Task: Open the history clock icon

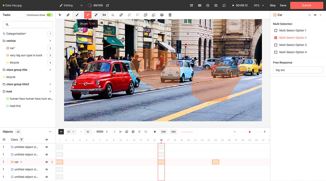Action: pos(208,5)
